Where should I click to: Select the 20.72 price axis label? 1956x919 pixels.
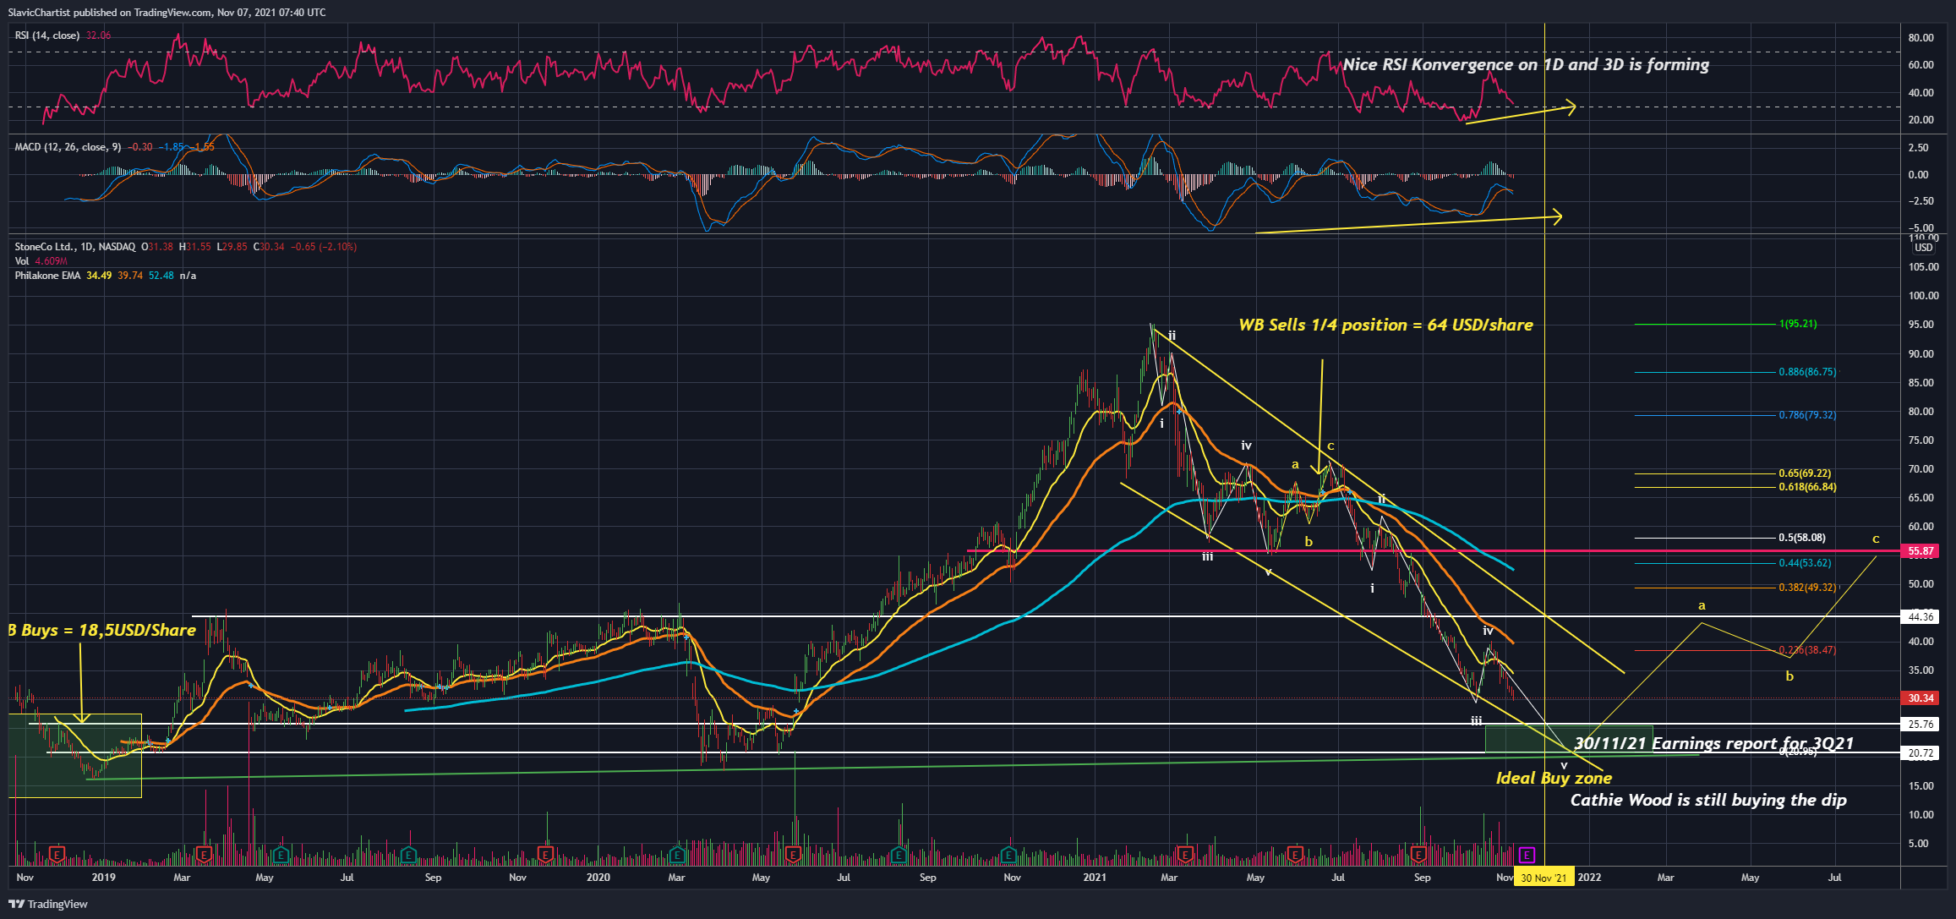tap(1920, 753)
